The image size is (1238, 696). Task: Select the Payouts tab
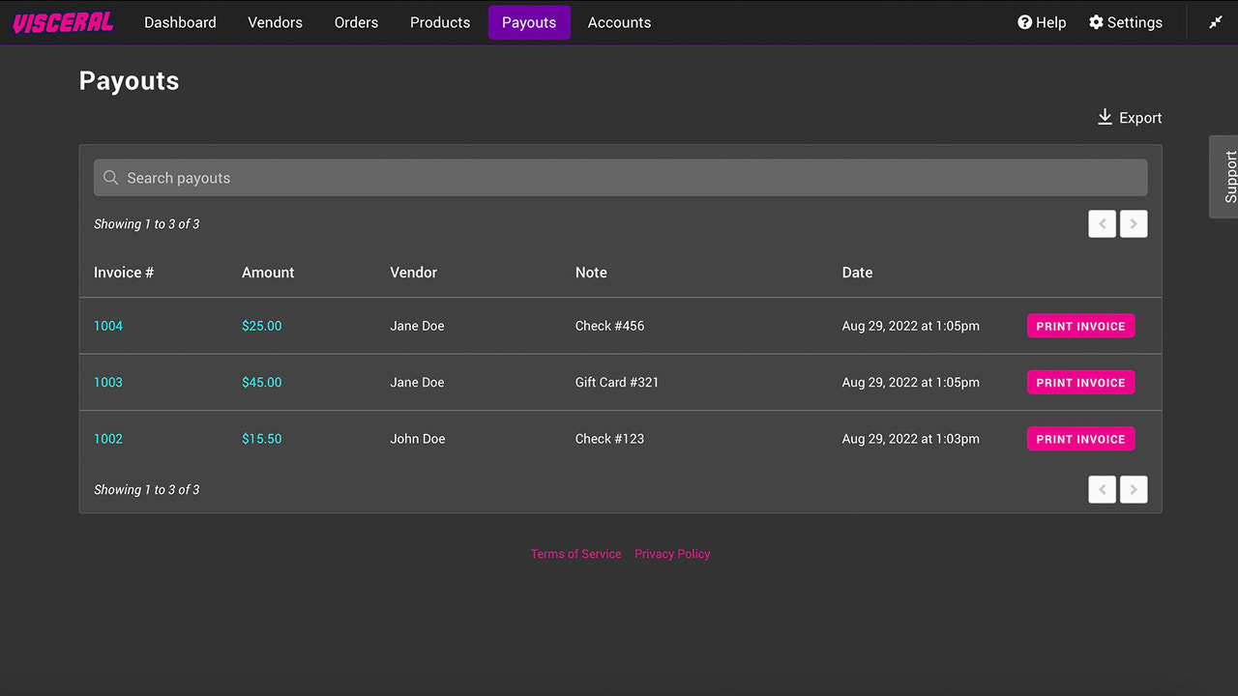529,22
